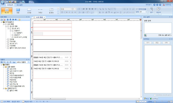Open the 오프라인 status dropdown

pyautogui.click(x=172, y=5)
